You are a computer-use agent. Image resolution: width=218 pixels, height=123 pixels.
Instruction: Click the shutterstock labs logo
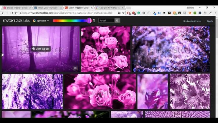coord(16,20)
